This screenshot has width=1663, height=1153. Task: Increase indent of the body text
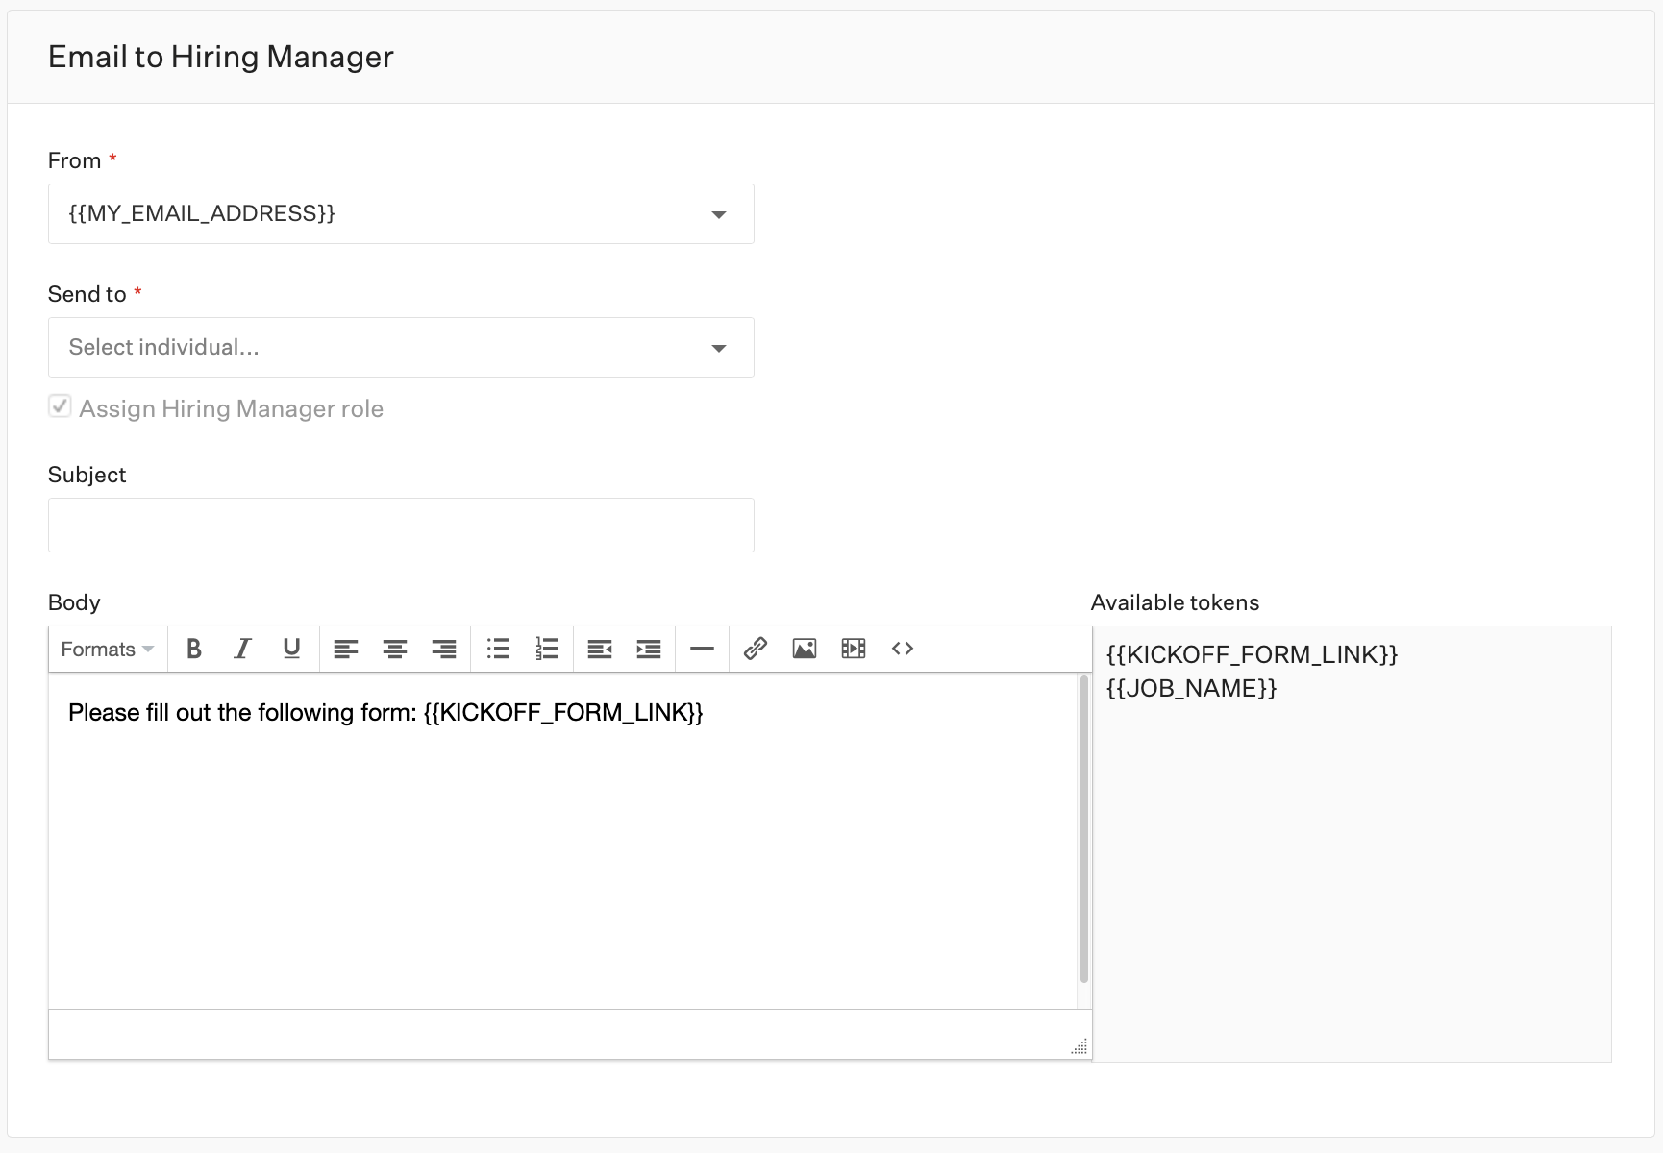(648, 649)
